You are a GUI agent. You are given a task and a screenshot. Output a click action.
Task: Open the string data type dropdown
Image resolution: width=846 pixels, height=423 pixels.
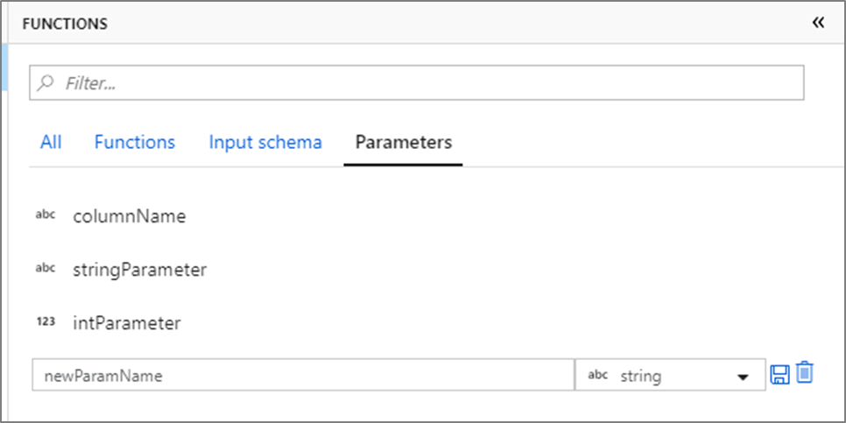click(670, 375)
